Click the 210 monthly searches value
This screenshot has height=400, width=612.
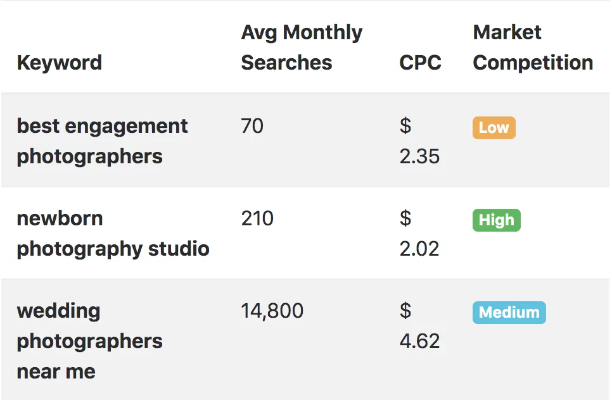[257, 218]
